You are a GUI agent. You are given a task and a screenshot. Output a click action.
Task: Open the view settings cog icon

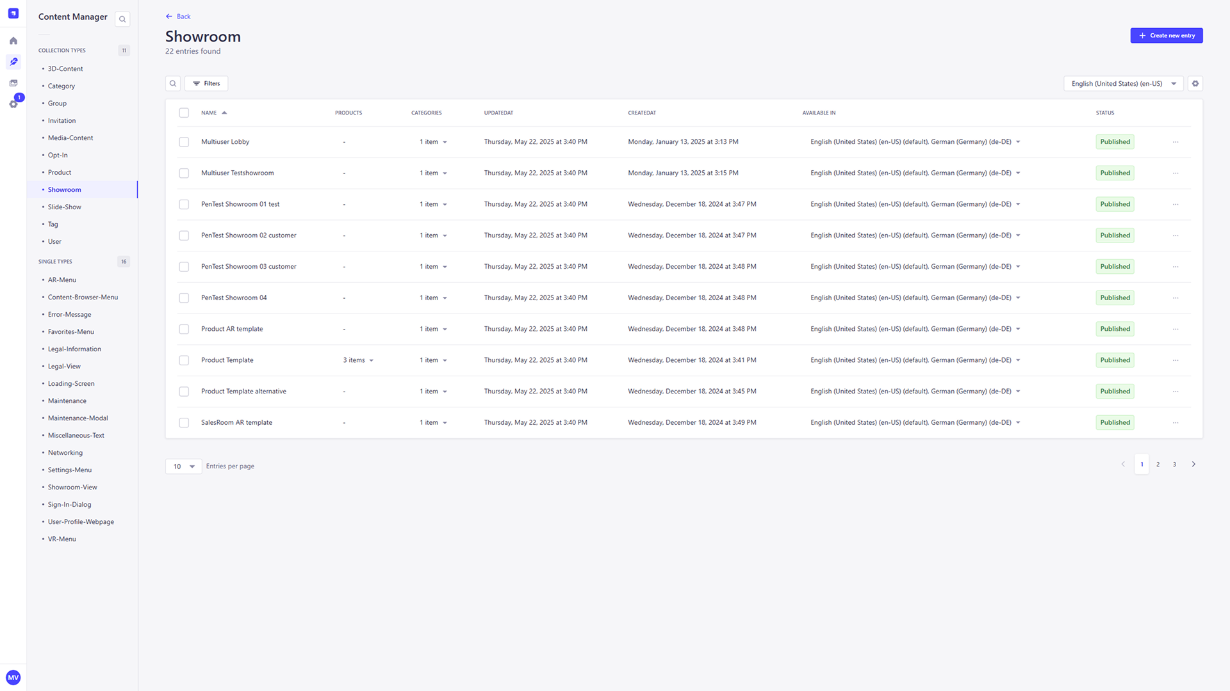pos(1195,84)
